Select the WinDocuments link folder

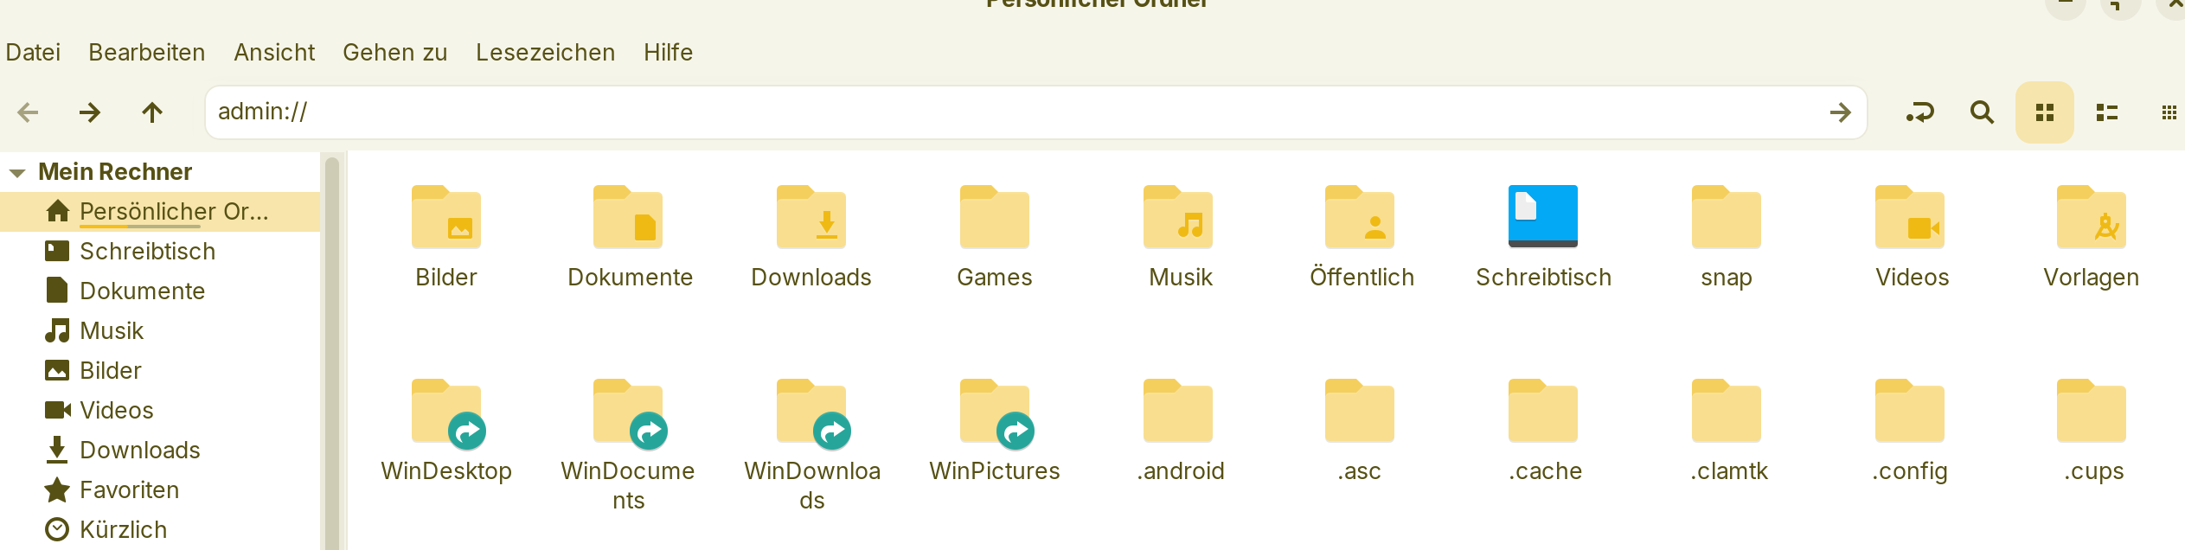click(629, 412)
